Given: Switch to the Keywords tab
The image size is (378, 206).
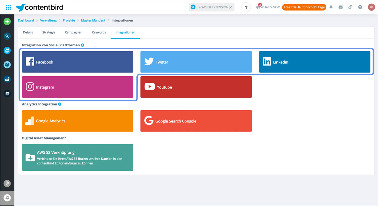Looking at the screenshot, I should pyautogui.click(x=99, y=32).
